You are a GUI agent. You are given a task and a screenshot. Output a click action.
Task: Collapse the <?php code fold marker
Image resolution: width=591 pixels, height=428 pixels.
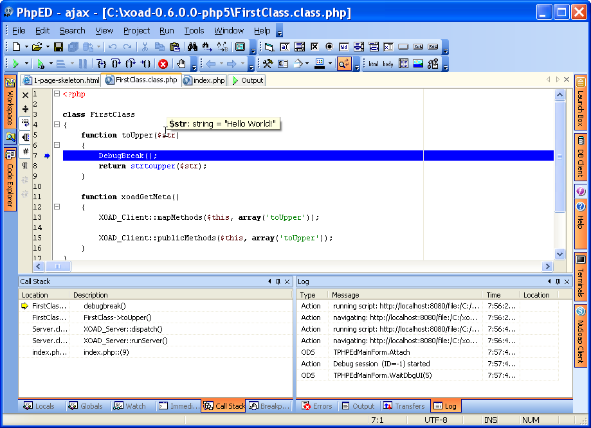pos(57,93)
